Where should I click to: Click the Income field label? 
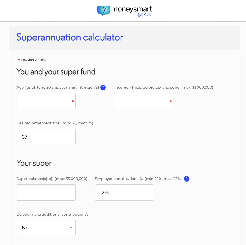(163, 87)
